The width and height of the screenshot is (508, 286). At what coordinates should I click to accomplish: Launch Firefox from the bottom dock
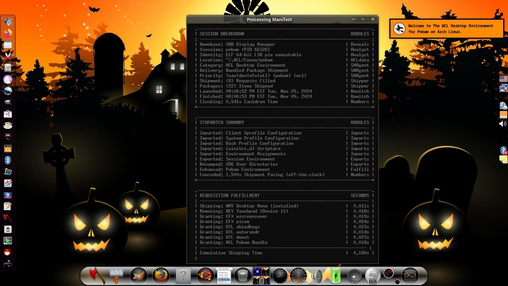point(161,276)
